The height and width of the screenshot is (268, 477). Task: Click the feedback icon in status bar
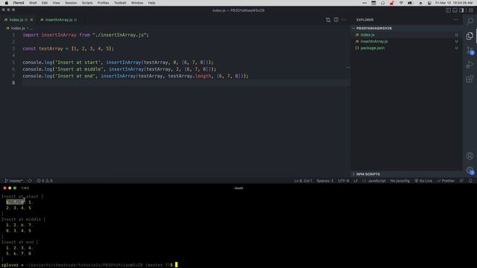(461, 181)
